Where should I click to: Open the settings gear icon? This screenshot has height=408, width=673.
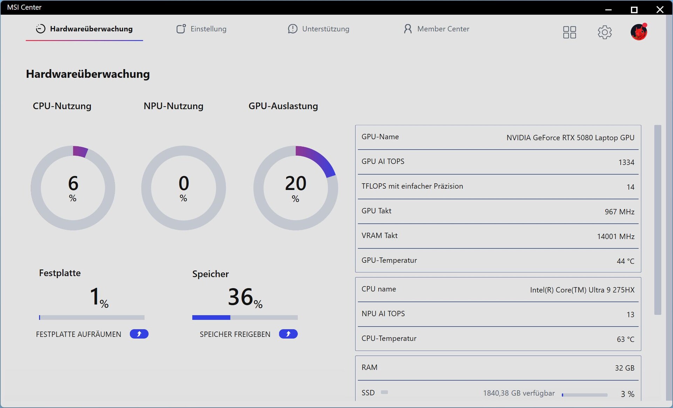(604, 32)
